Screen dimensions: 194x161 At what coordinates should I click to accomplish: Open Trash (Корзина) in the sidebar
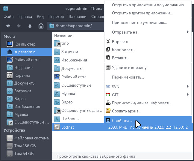coord(22,75)
